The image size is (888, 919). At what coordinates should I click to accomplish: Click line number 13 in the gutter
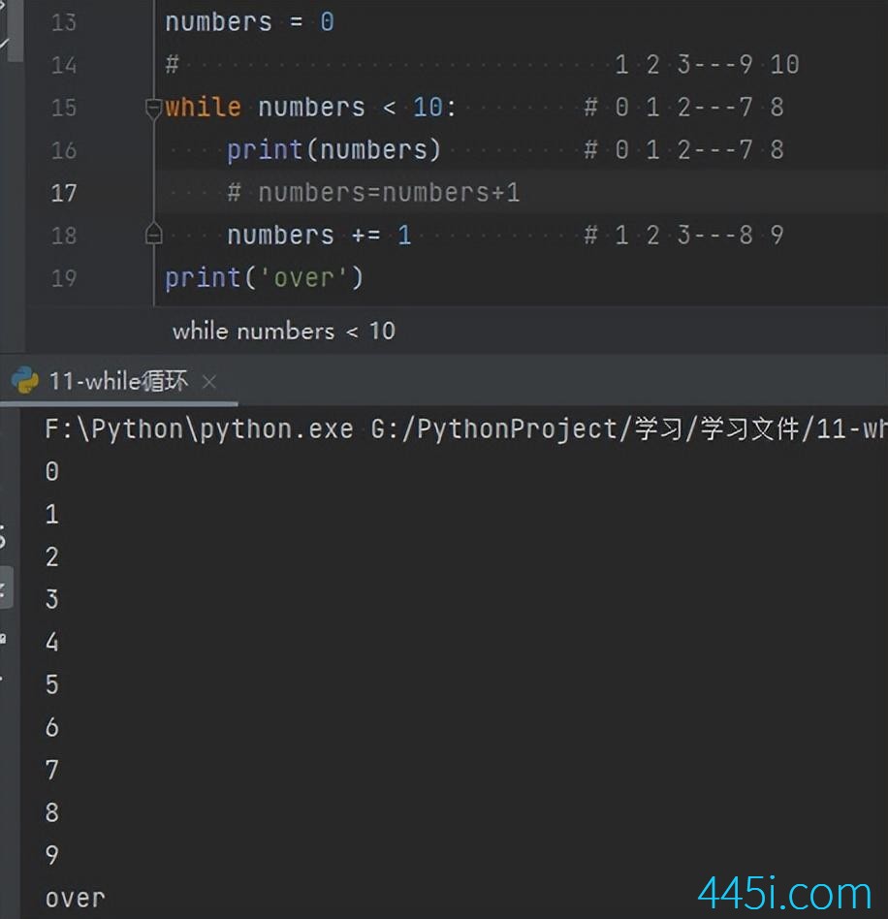click(x=64, y=23)
